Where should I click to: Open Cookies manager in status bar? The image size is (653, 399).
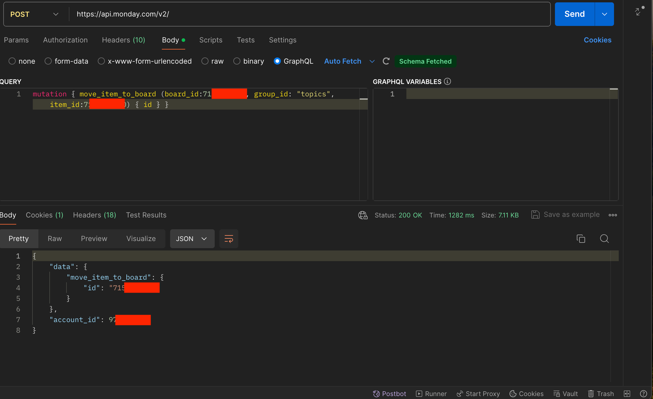coord(526,394)
